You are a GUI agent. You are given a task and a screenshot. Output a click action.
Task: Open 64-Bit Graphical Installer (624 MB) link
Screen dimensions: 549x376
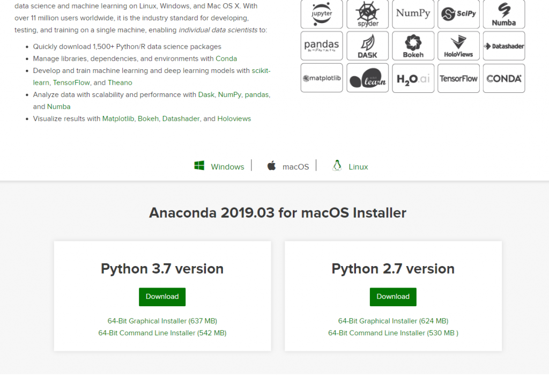393,321
